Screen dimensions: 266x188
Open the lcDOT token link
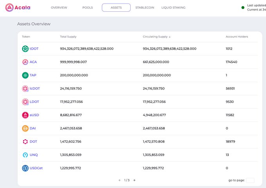coord(35,88)
